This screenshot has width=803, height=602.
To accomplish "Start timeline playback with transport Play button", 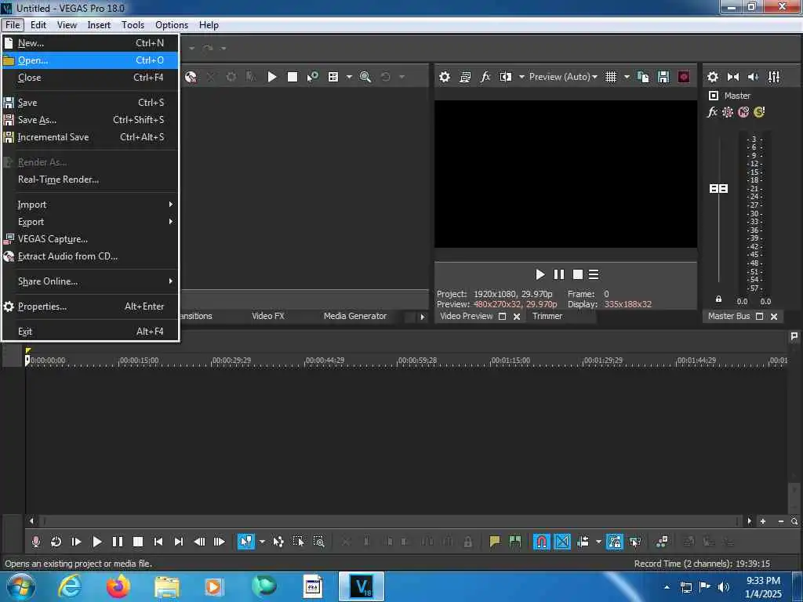I will [x=96, y=542].
